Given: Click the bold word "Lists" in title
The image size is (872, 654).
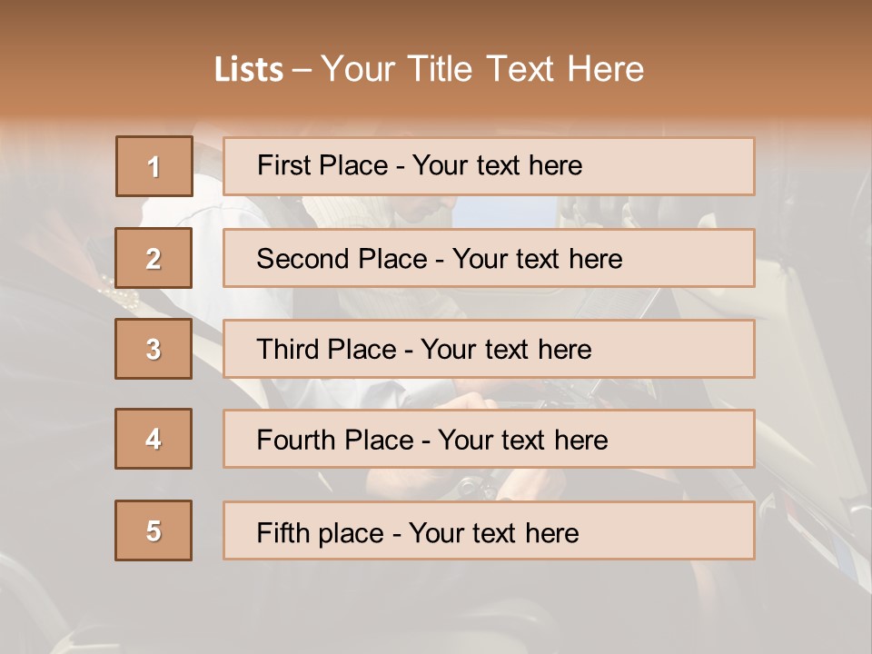Looking at the screenshot, I should tap(248, 70).
